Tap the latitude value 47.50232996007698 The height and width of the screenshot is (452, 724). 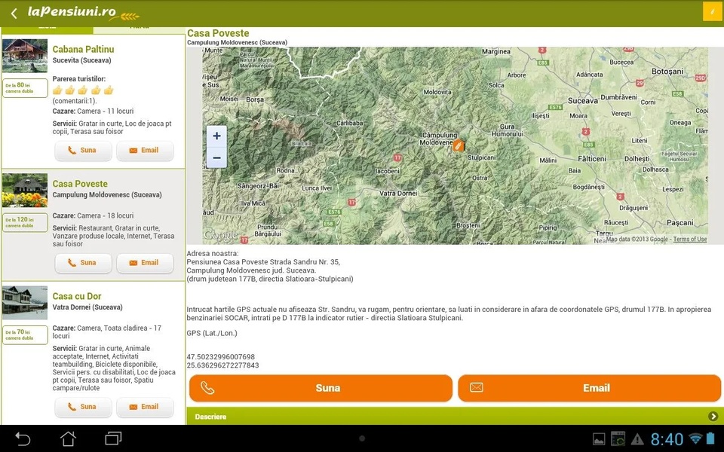[221, 357]
